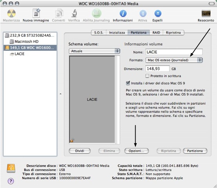Open Opzioni... partition options
This screenshot has width=217, height=188.
pyautogui.click(x=136, y=151)
